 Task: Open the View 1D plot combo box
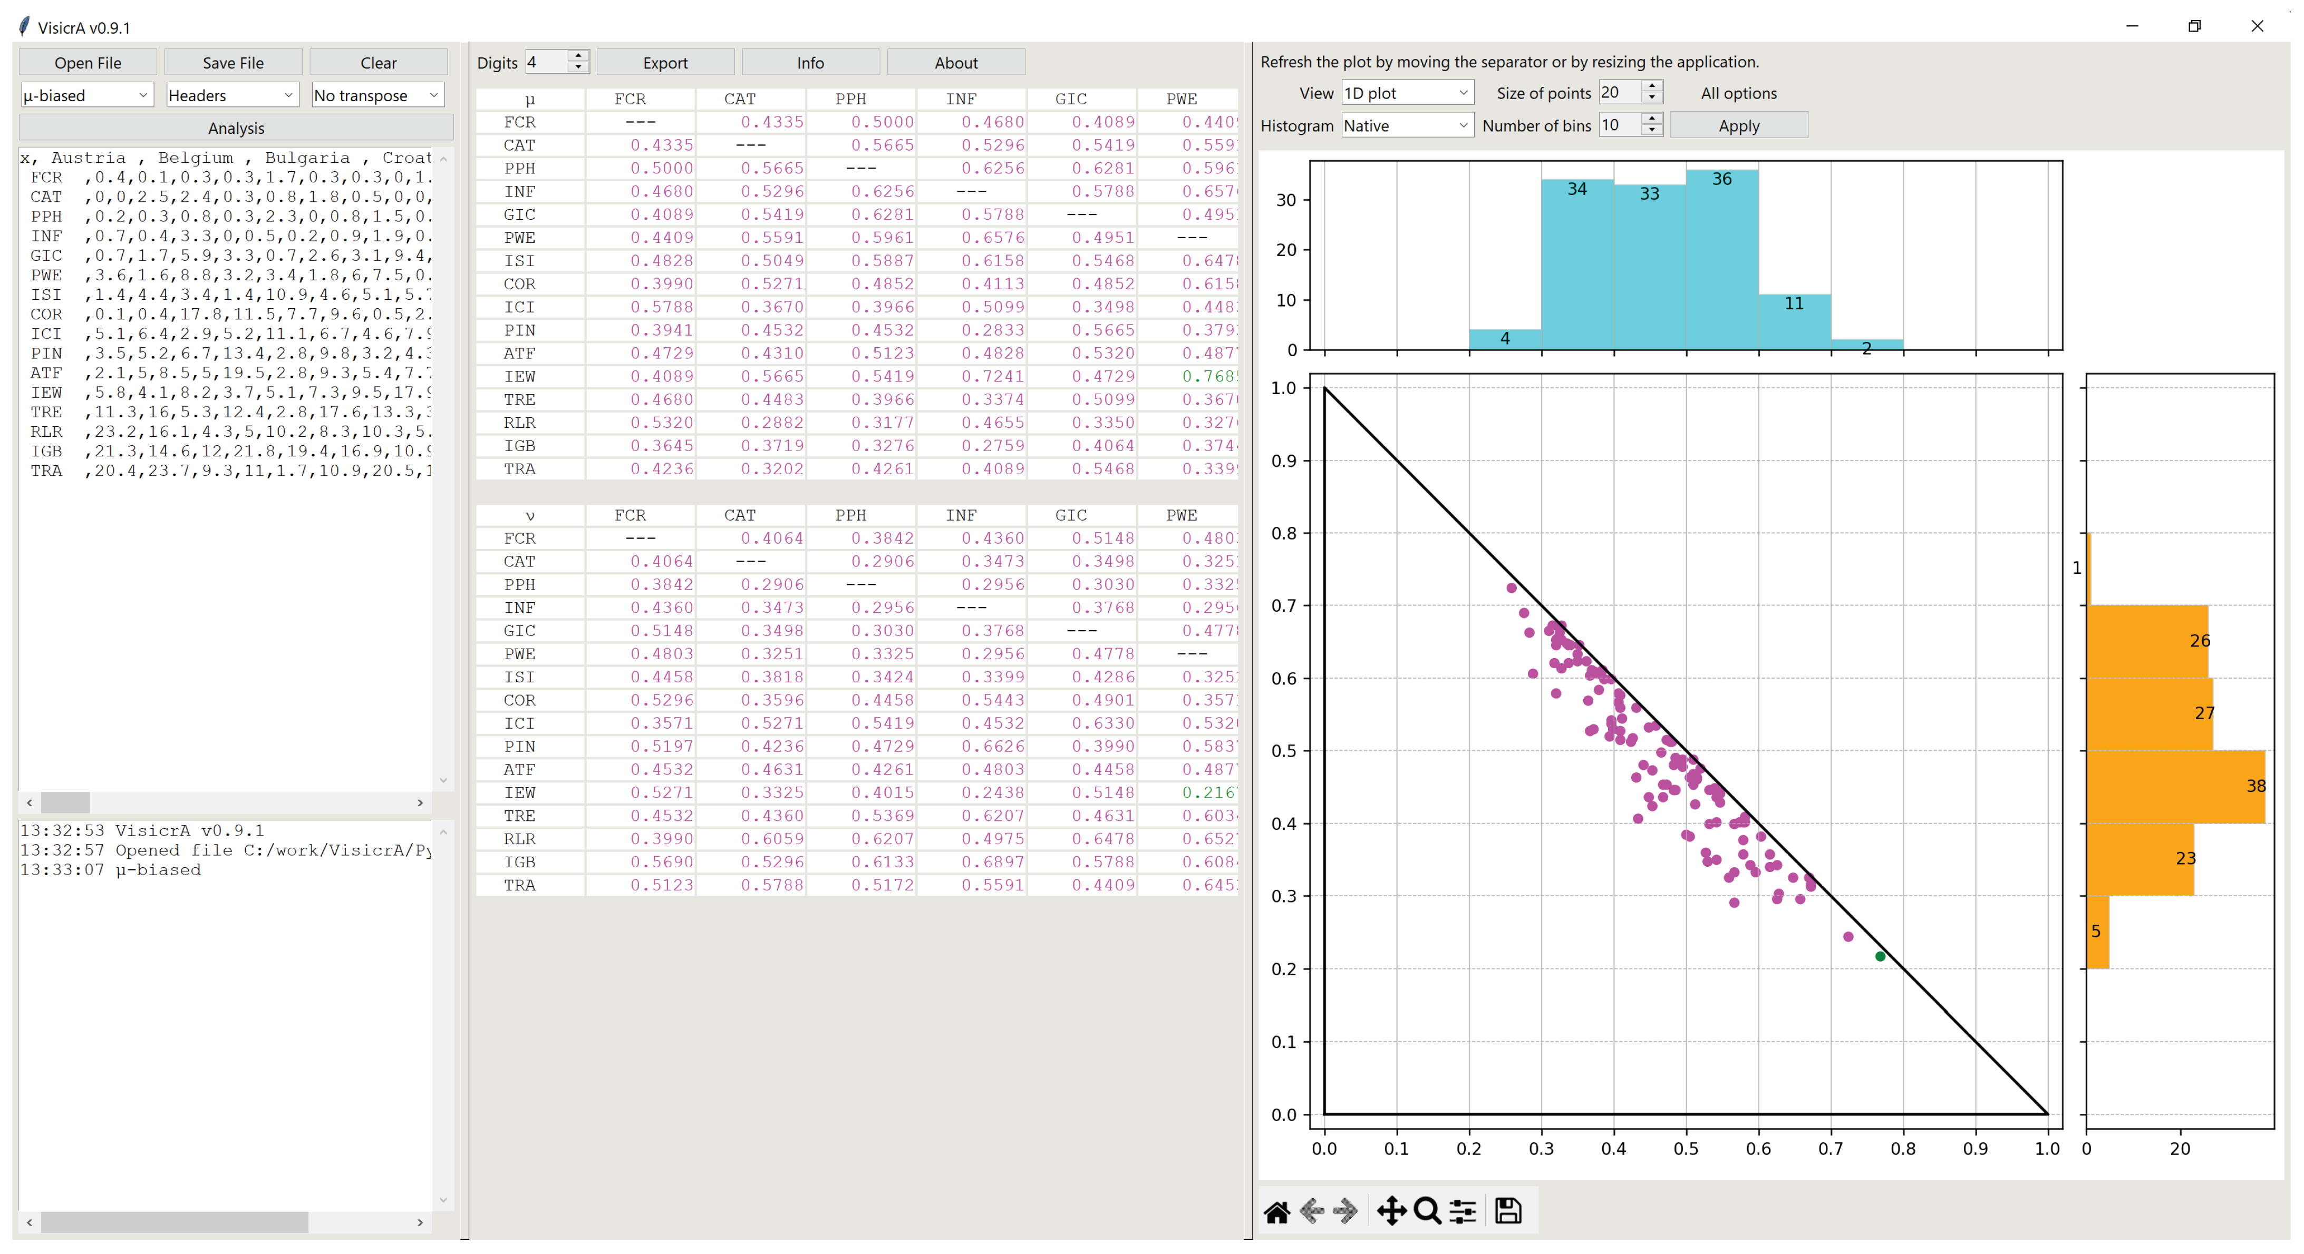(1407, 93)
